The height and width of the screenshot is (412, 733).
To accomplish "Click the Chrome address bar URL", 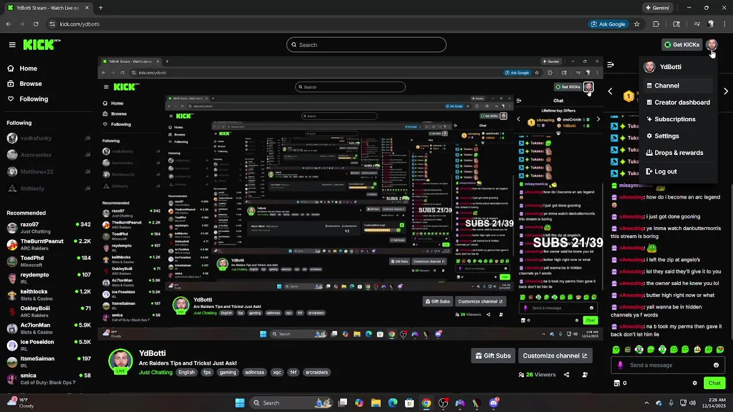I will point(80,24).
